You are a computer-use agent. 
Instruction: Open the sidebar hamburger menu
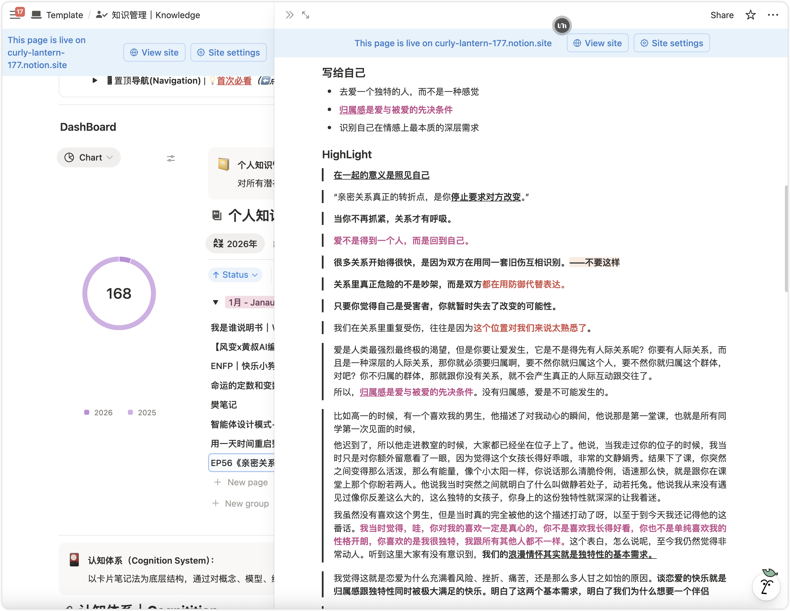[14, 15]
